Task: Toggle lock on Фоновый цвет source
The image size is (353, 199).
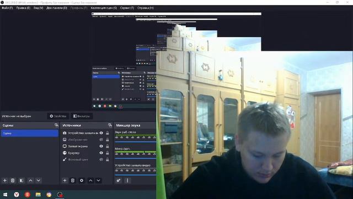Action: click(108, 160)
